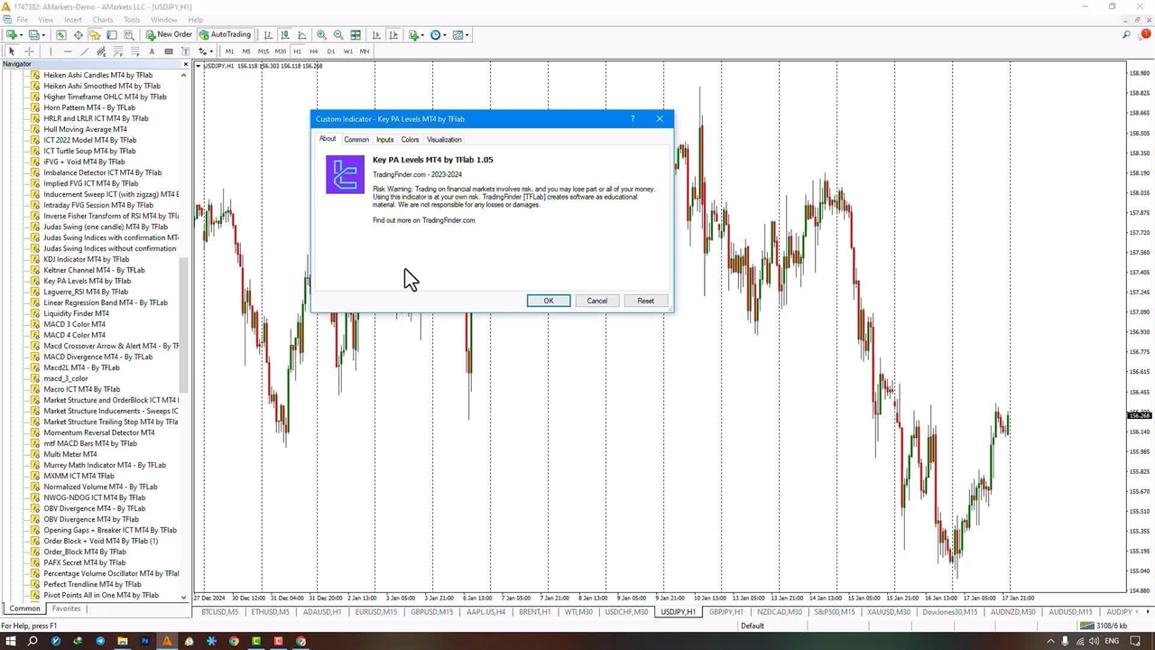Viewport: 1155px width, 650px height.
Task: Select the Crosshair cursor tool
Action: click(x=29, y=51)
